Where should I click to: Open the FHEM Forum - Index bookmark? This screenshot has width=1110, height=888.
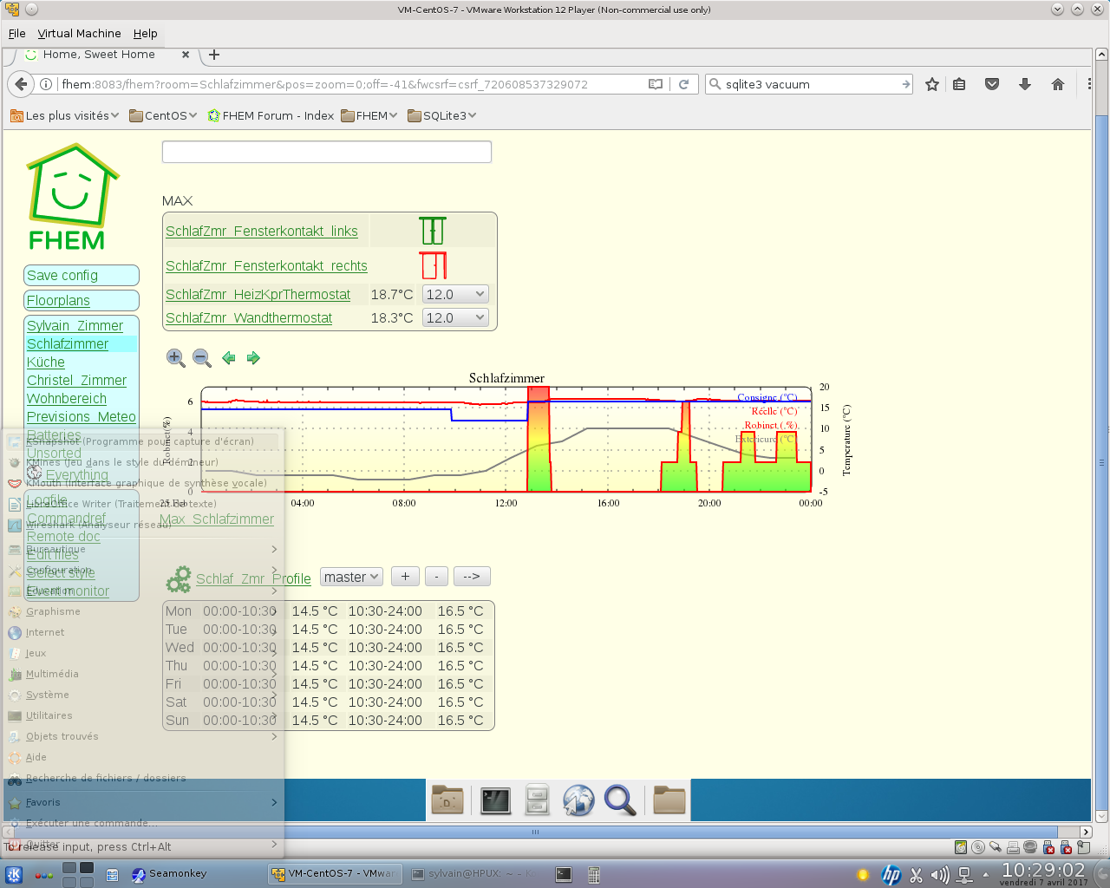click(x=271, y=115)
